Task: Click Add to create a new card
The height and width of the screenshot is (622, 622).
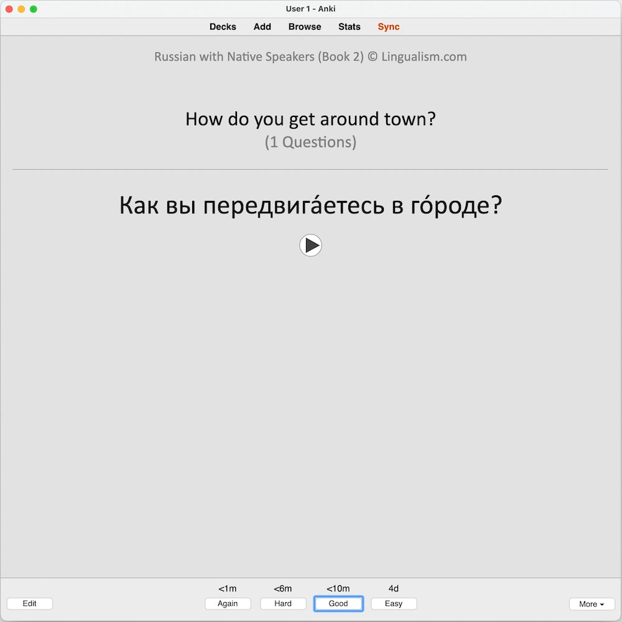Action: point(262,27)
